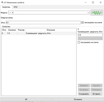Click the OK button
Viewport: 104px width, 102px height.
point(26,99)
